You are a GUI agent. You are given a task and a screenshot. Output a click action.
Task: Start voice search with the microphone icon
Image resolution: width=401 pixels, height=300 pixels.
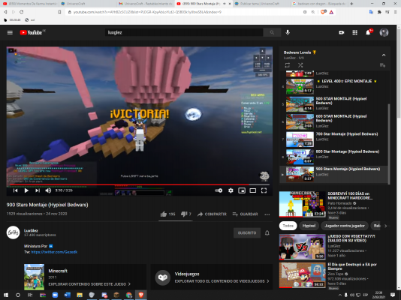(288, 32)
